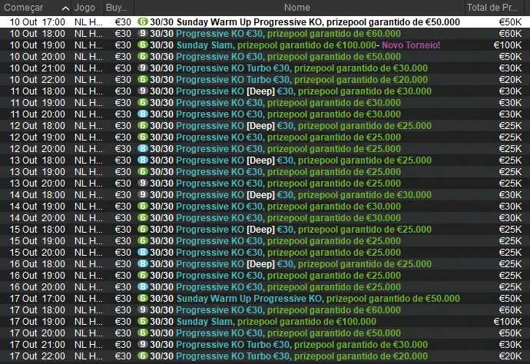Select 10 Out 22:00 Turbo €20.000 tournament
The height and width of the screenshot is (364, 530).
coord(265,79)
